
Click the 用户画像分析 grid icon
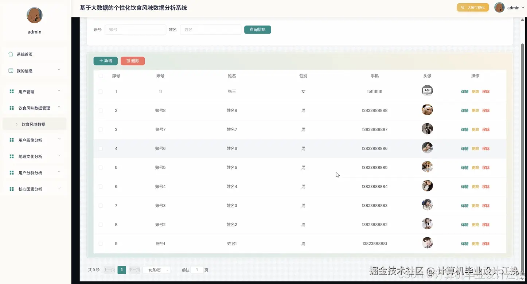pos(12,140)
